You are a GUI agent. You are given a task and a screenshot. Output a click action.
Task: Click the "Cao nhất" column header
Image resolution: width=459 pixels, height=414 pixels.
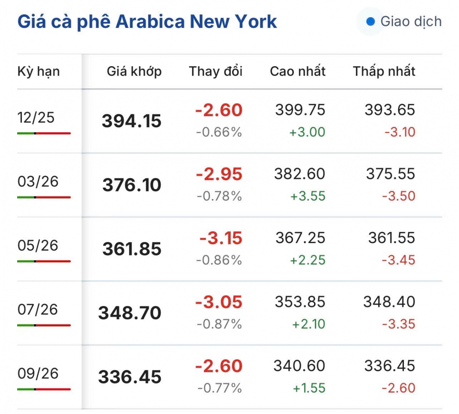pos(298,71)
